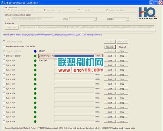The height and width of the screenshot is (131, 163).
Task: Click the blue status dot for COM9 + COM10
Action: (35, 51)
